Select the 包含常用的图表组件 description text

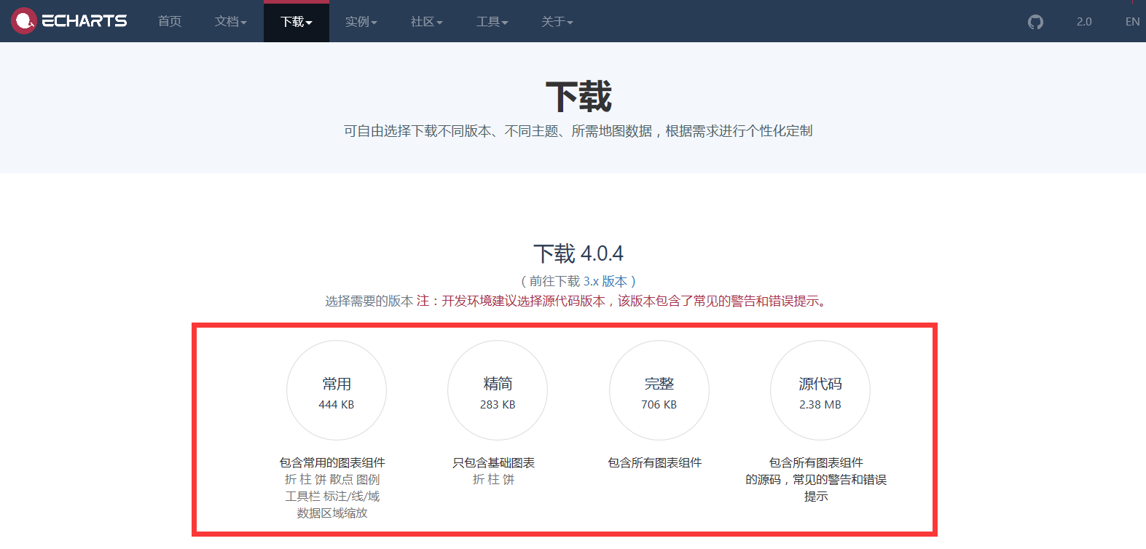pyautogui.click(x=332, y=462)
